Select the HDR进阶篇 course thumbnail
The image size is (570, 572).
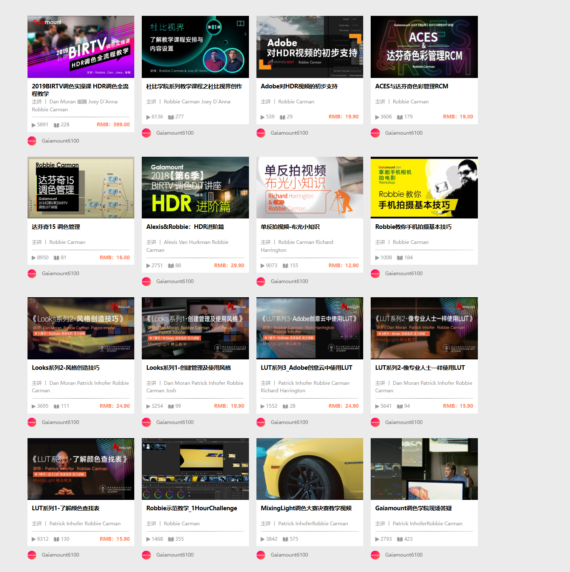pyautogui.click(x=195, y=188)
